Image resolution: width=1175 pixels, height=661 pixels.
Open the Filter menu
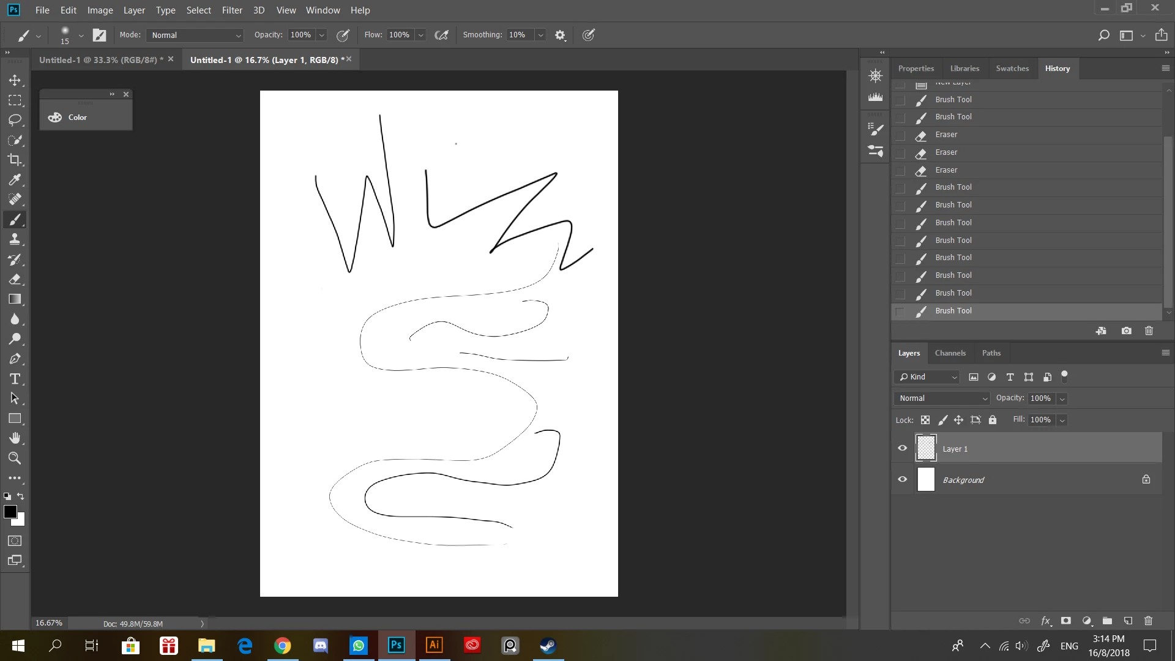click(232, 10)
